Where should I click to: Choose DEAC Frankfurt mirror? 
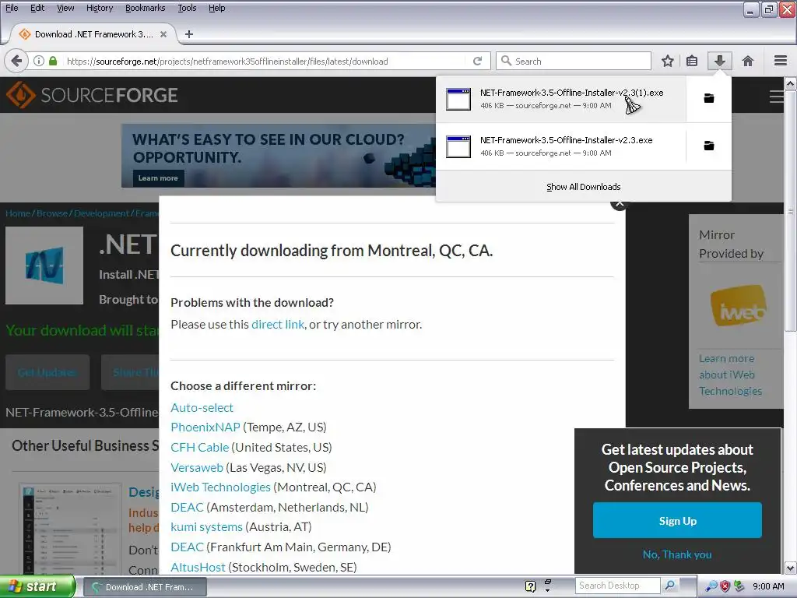[187, 547]
